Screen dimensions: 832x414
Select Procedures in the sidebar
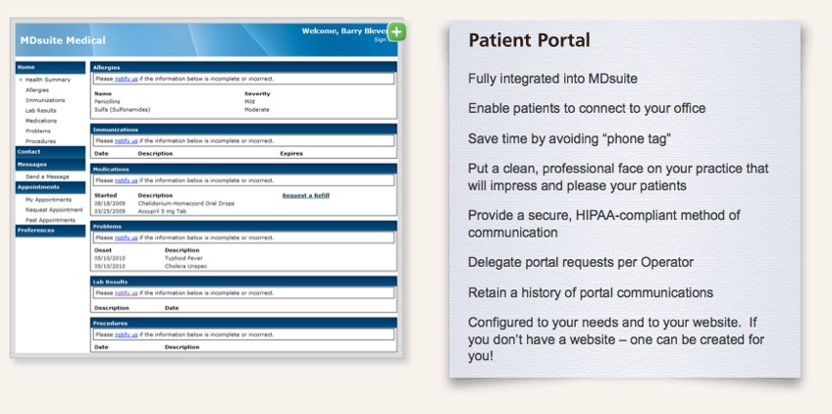[x=40, y=141]
